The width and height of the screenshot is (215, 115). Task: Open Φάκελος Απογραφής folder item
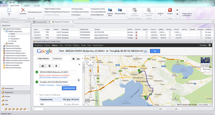[x=12, y=65]
